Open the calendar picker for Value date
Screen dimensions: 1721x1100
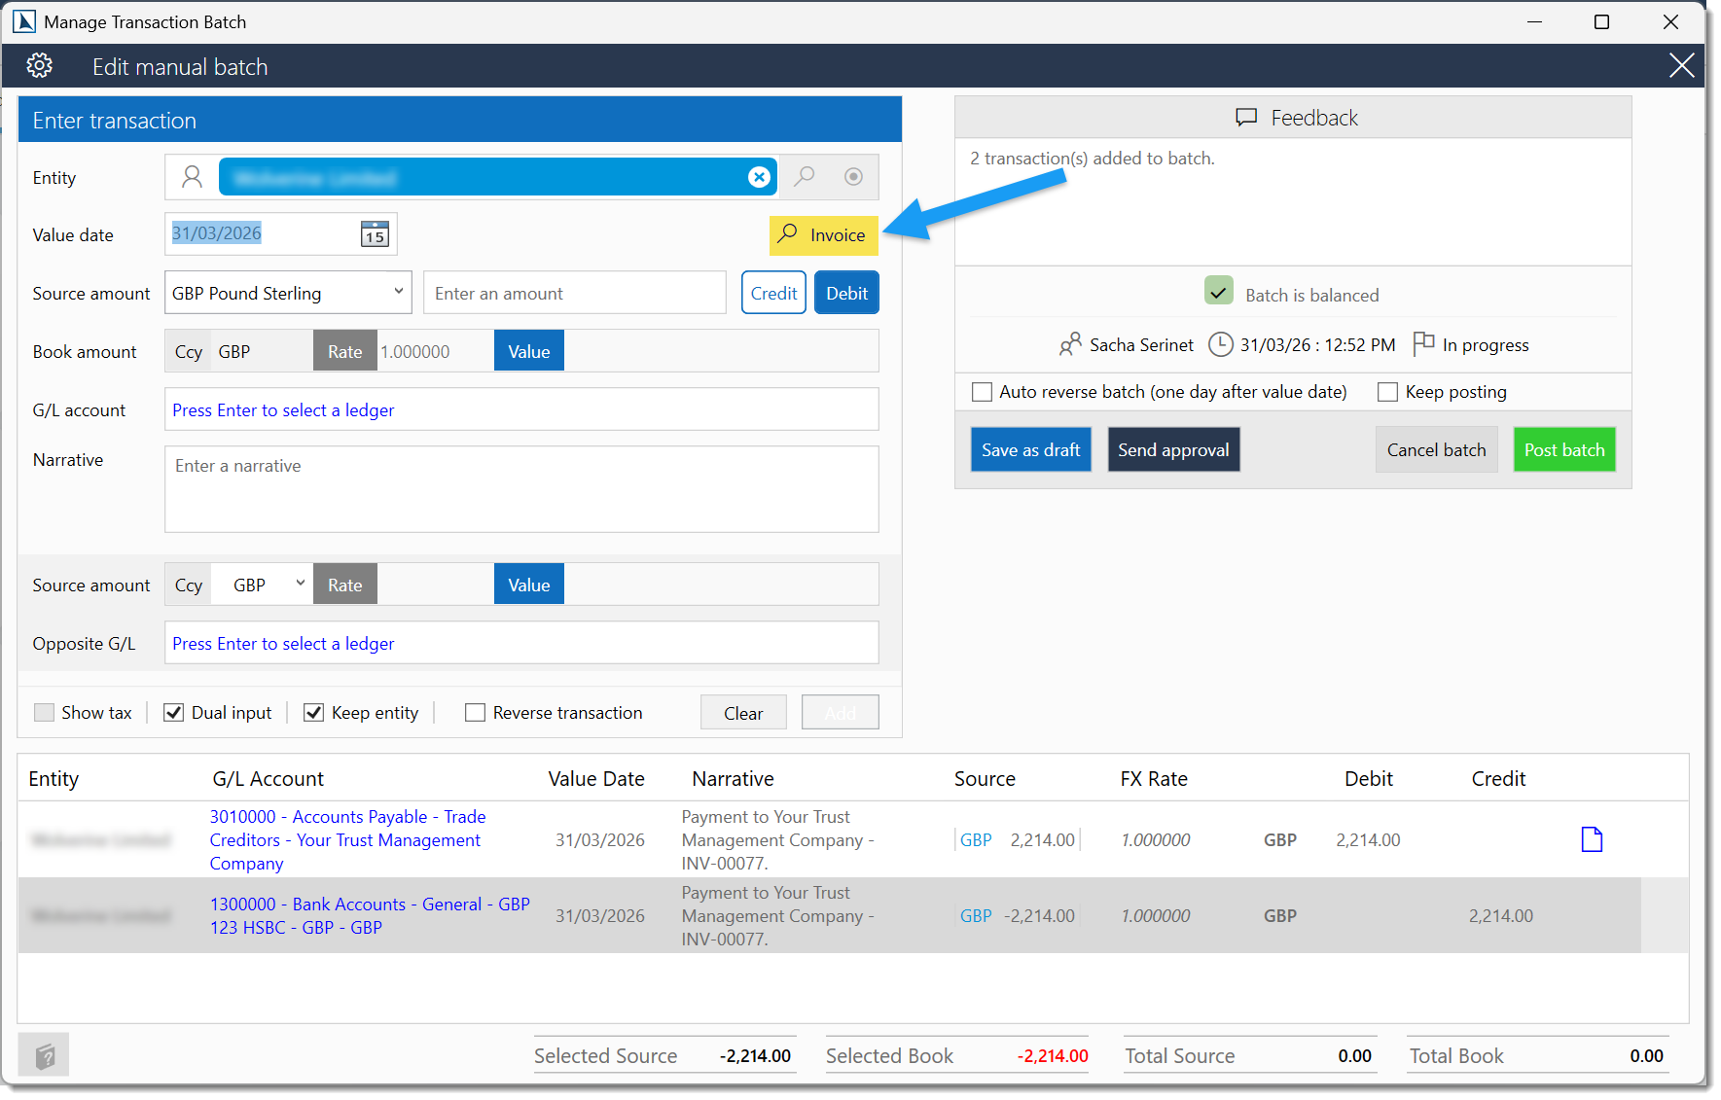[373, 233]
